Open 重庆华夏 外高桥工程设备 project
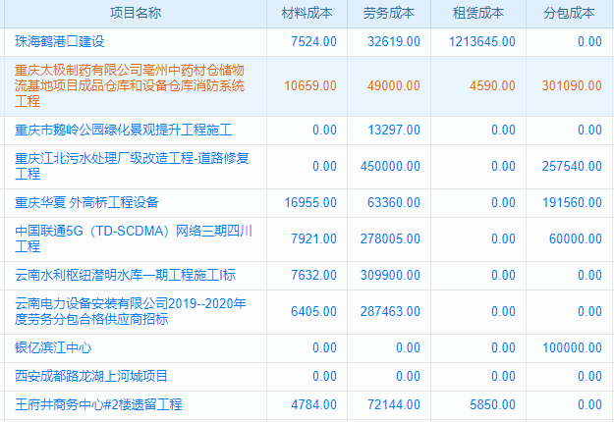 point(86,202)
